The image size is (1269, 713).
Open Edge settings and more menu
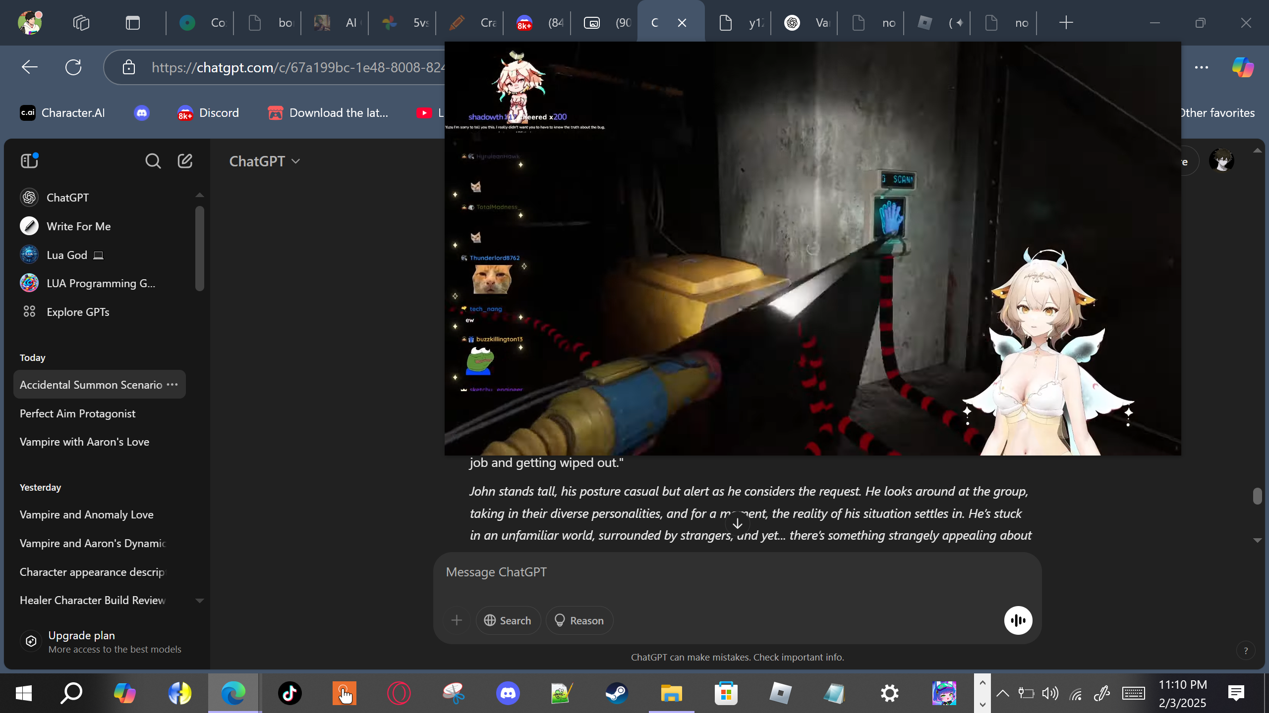coord(1202,67)
